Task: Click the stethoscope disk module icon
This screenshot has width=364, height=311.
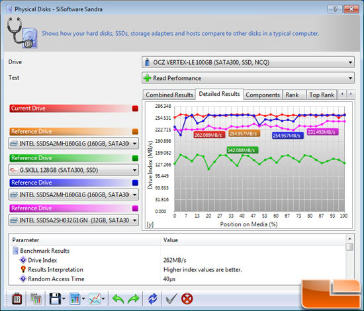Action: click(x=22, y=32)
